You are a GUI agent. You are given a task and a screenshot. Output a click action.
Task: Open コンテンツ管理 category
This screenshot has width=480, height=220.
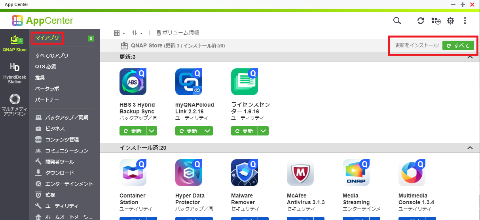(x=57, y=139)
